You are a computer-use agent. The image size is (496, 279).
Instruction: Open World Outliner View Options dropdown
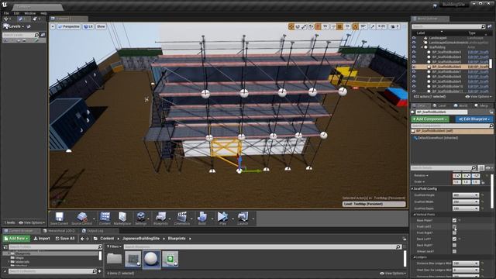tap(478, 96)
